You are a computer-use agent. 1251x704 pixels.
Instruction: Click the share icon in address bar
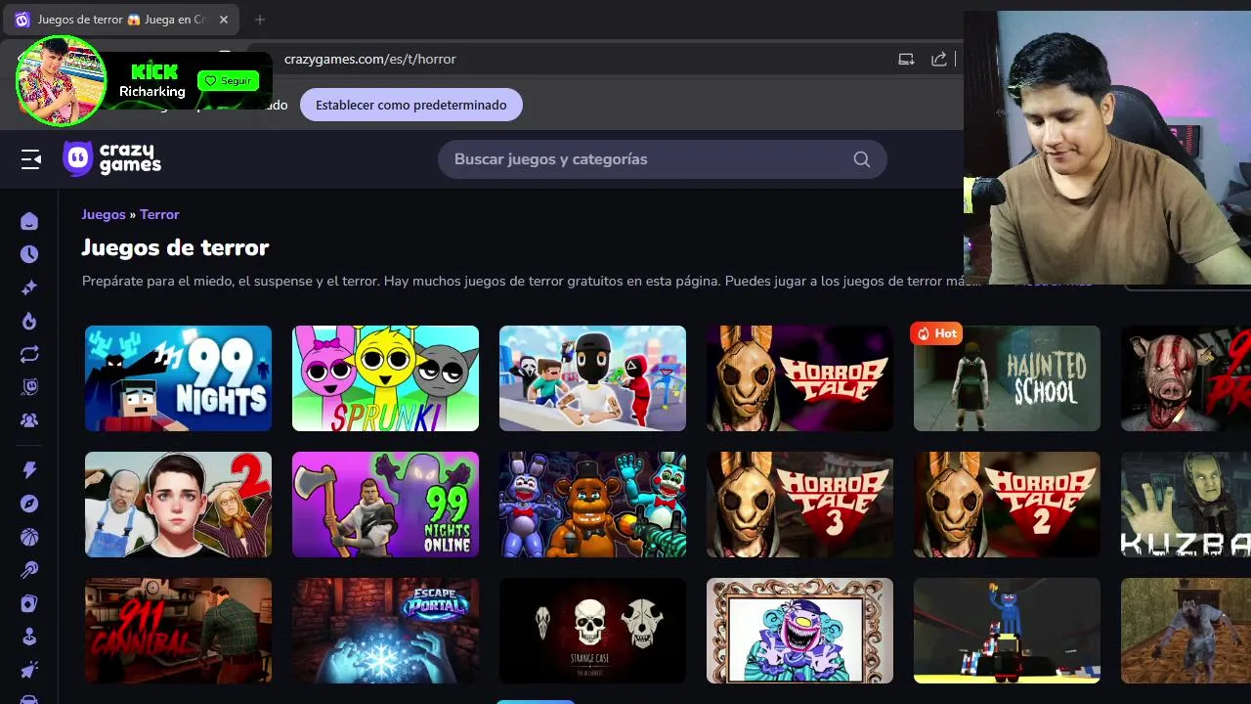[x=938, y=59]
